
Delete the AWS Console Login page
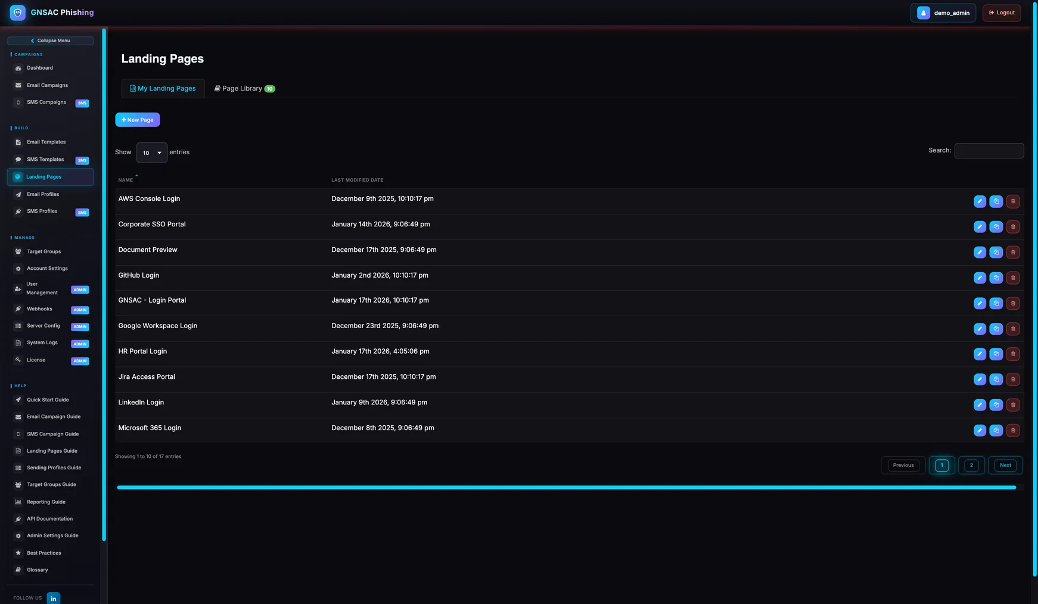[x=1013, y=201]
